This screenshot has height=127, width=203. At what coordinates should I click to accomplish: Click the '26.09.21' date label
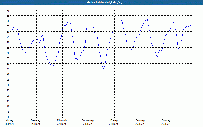coord(166,124)
